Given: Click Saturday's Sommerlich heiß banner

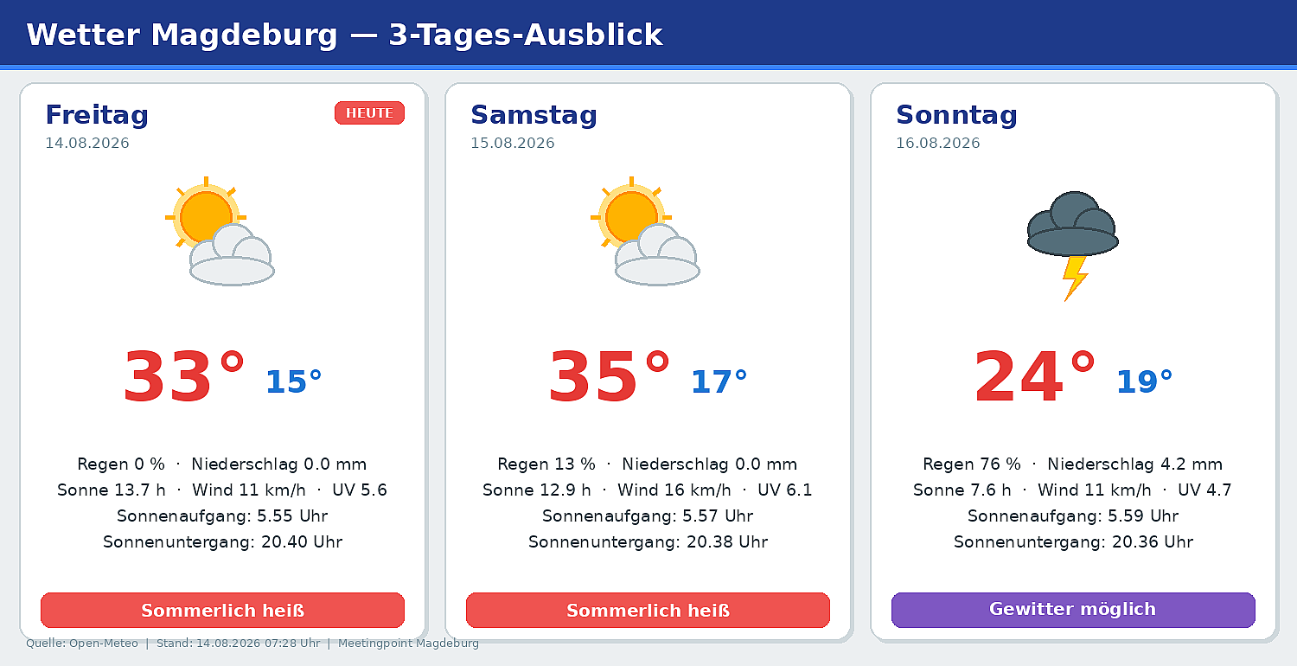Looking at the screenshot, I should pos(648,610).
